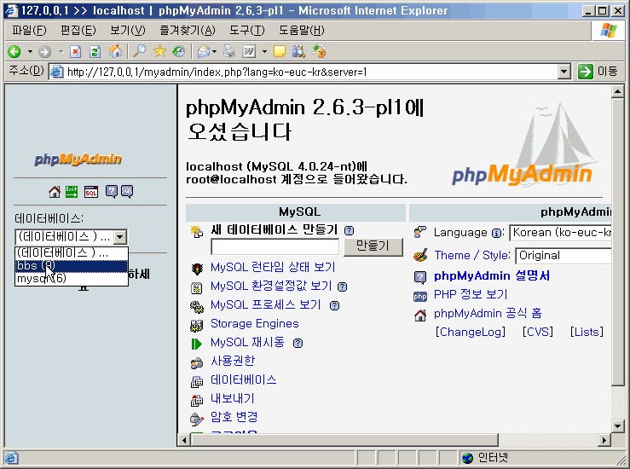Open the 즐겨찾기(A) menu
The height and width of the screenshot is (469, 630).
[188, 30]
